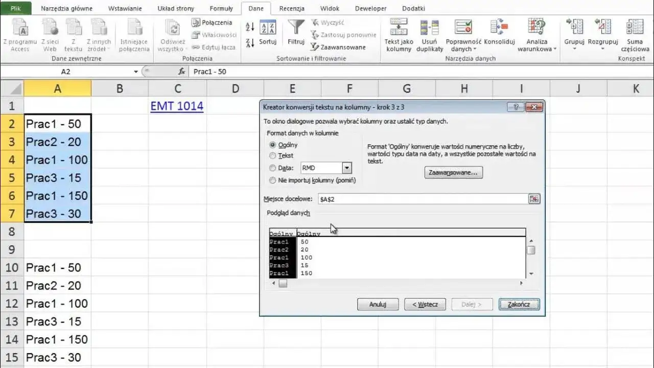Select the Data format radio button
This screenshot has width=654, height=368.
(x=272, y=168)
